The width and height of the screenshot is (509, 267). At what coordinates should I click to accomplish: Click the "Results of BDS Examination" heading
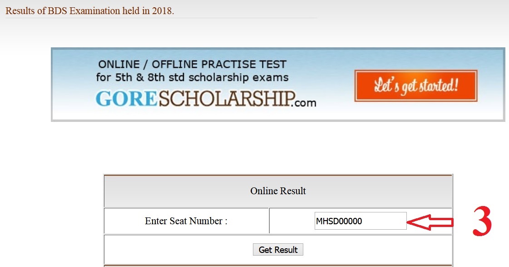[x=89, y=10]
